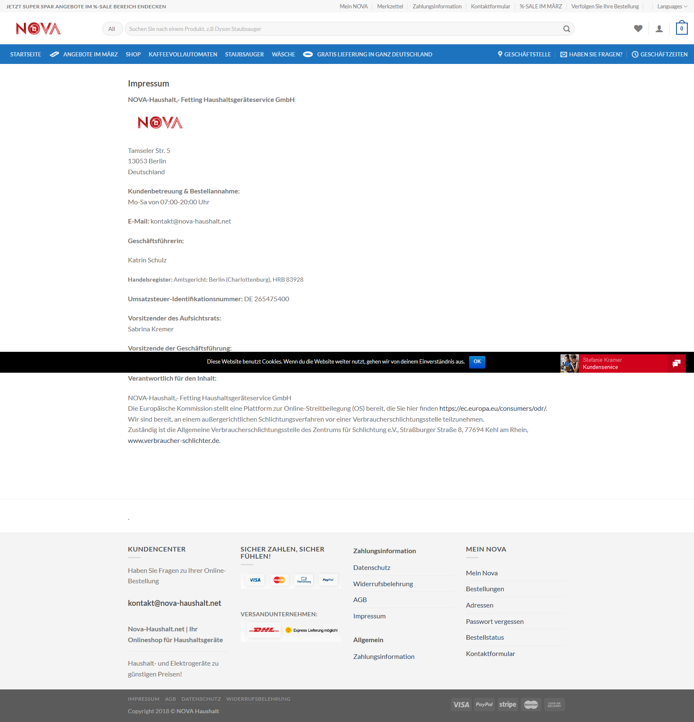Open %-SALE IM MÄRZ link
Screen dimensions: 694x722
(x=540, y=6)
